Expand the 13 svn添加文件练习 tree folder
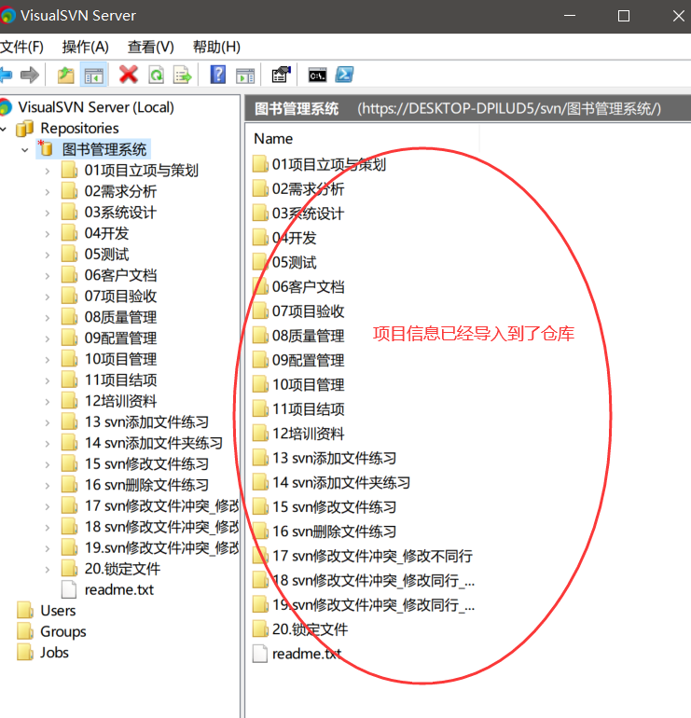This screenshot has height=718, width=691. click(48, 422)
